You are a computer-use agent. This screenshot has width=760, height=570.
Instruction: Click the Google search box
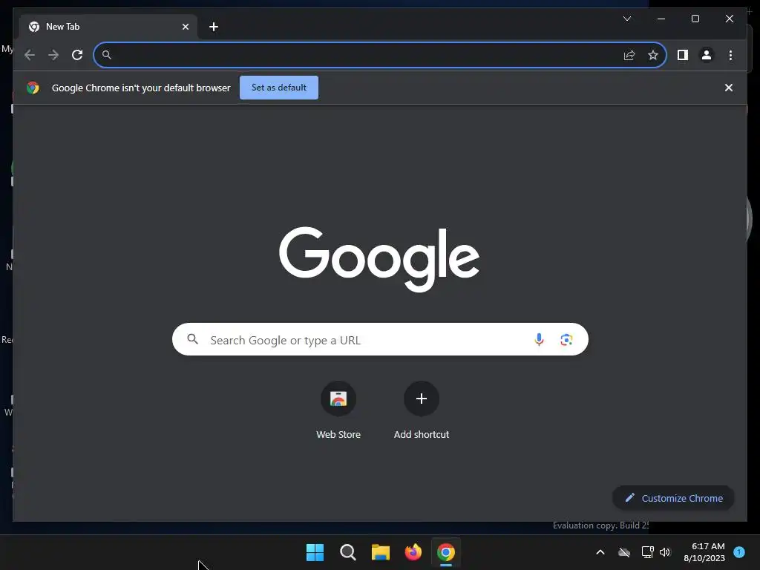[x=380, y=339]
